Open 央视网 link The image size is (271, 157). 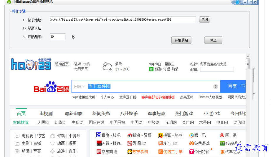coord(77,123)
